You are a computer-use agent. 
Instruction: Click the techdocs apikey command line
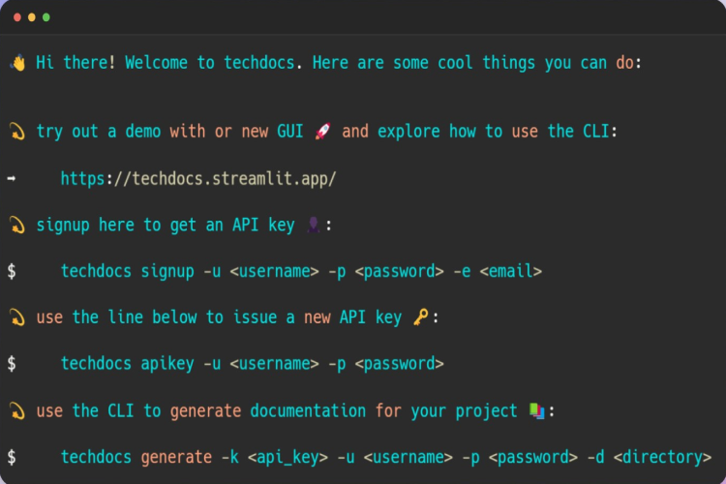(x=253, y=364)
